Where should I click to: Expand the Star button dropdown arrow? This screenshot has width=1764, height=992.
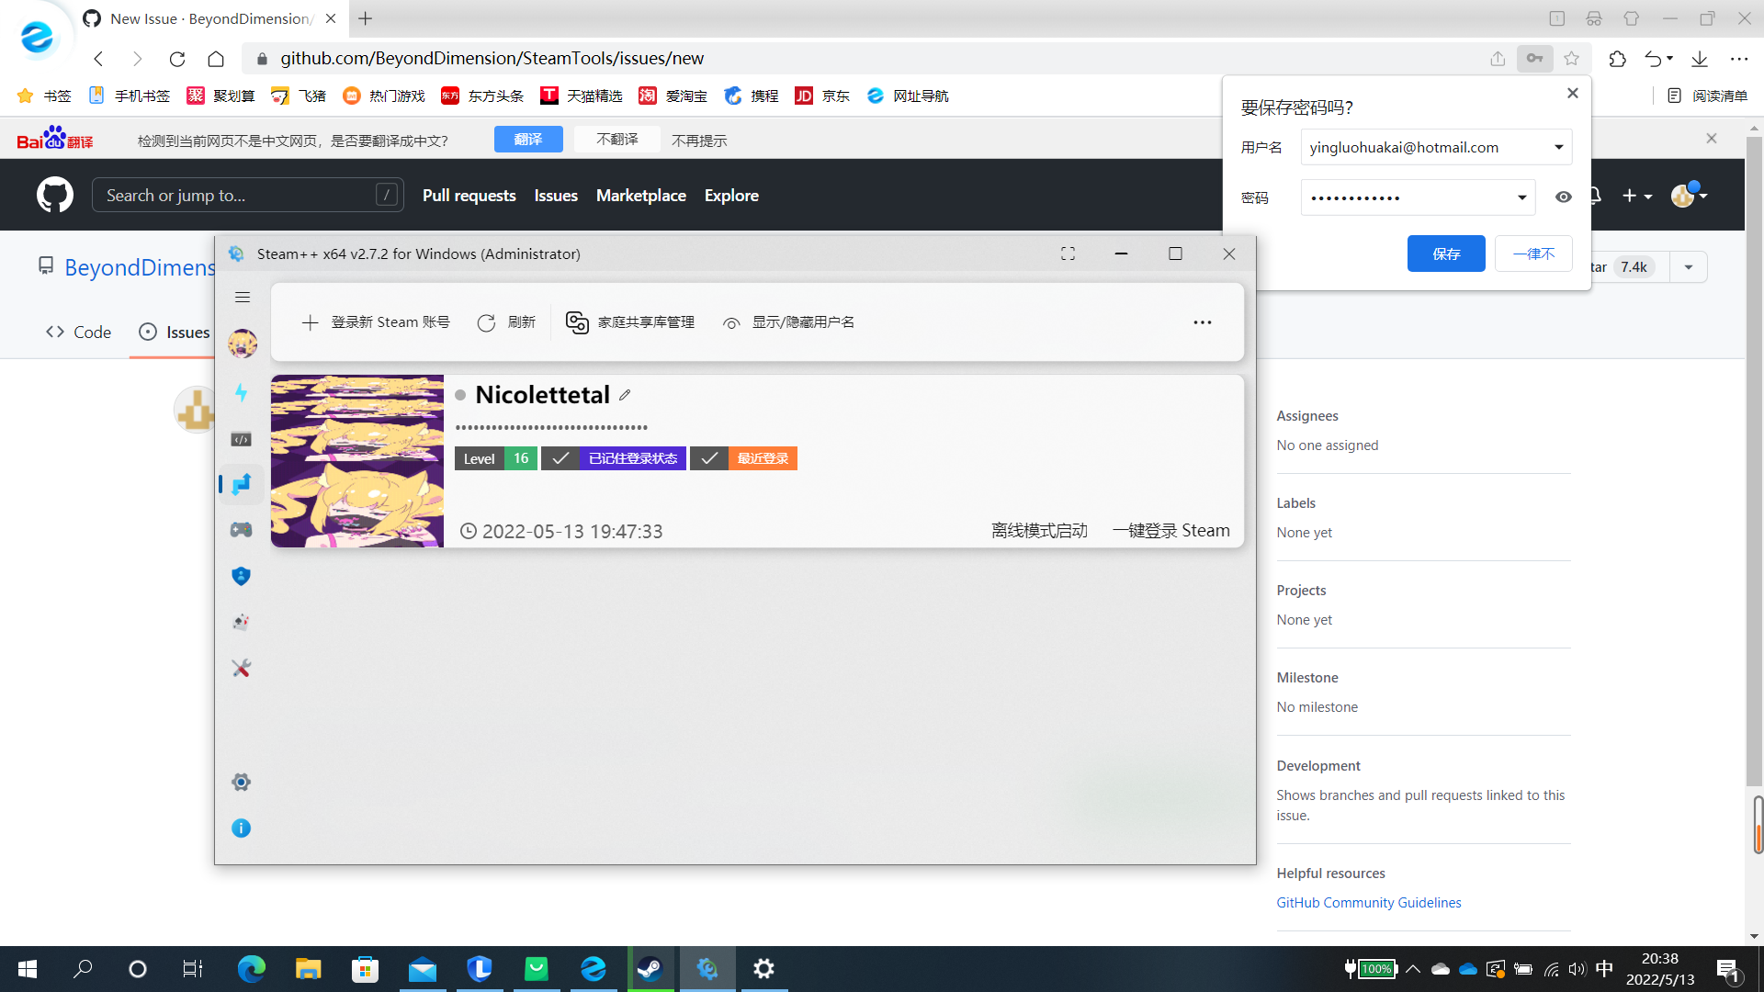point(1689,267)
